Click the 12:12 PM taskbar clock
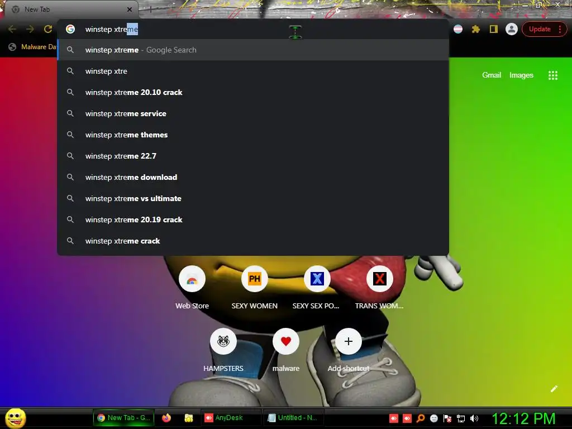The height and width of the screenshot is (429, 572). pos(523,418)
